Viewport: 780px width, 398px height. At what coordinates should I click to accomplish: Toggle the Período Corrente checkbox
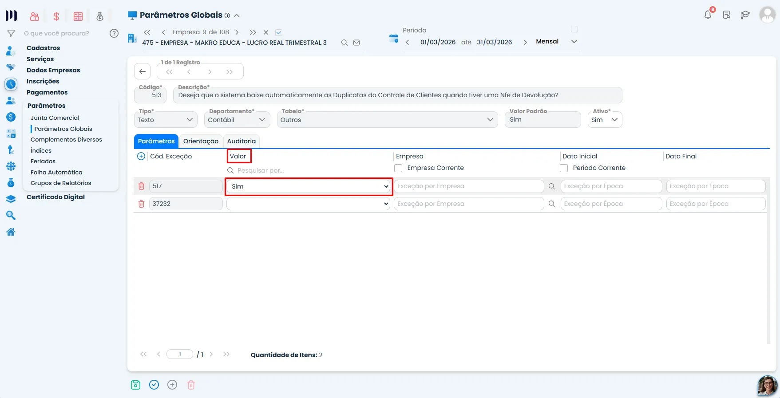click(x=564, y=168)
